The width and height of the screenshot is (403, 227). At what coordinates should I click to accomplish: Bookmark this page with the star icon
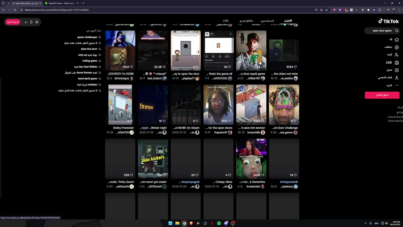coord(326,10)
